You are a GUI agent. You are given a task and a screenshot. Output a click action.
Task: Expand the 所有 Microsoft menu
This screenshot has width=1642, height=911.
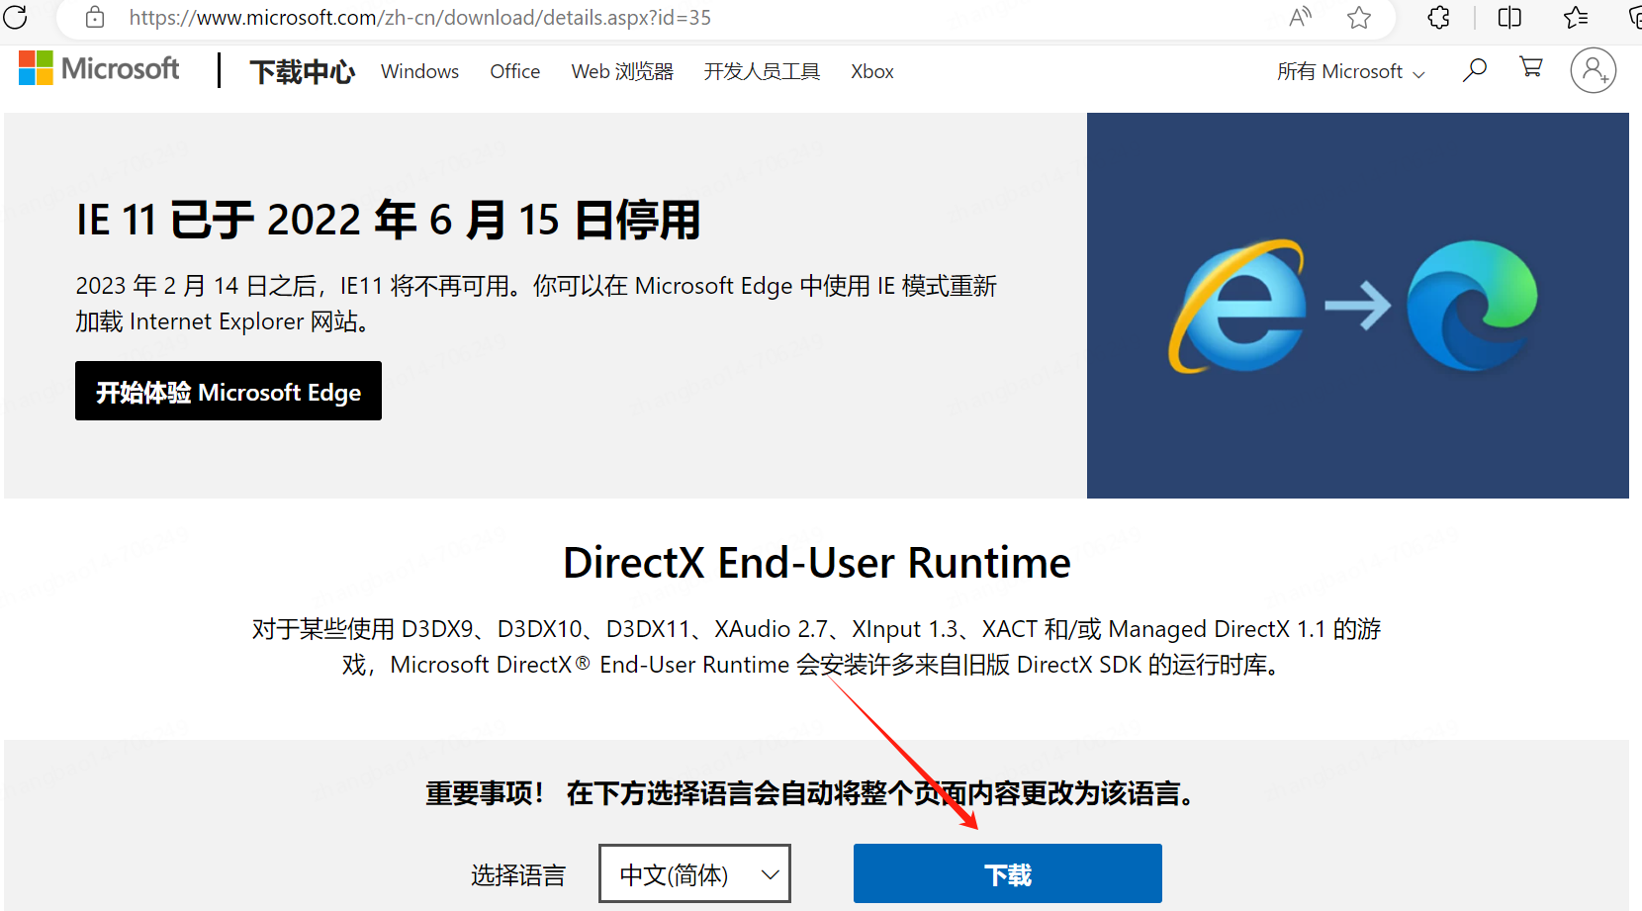point(1350,71)
